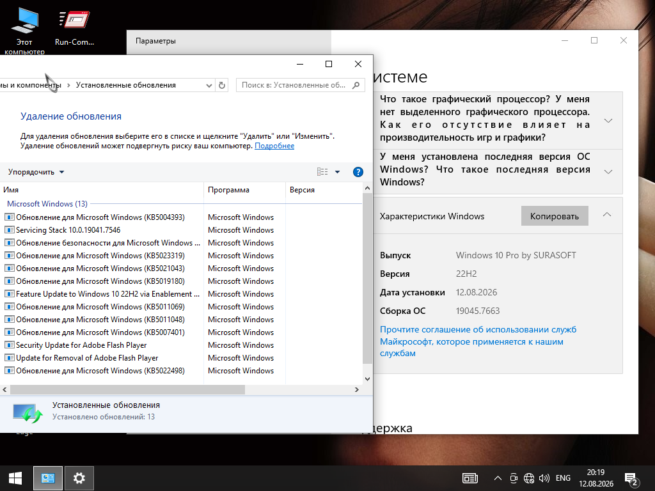Image resolution: width=655 pixels, height=491 pixels.
Task: Open the network globe tray icon
Action: click(529, 478)
